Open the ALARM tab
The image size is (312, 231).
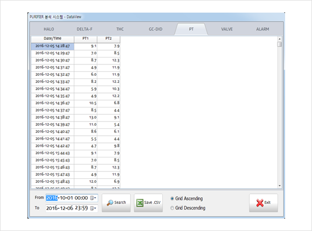click(263, 29)
